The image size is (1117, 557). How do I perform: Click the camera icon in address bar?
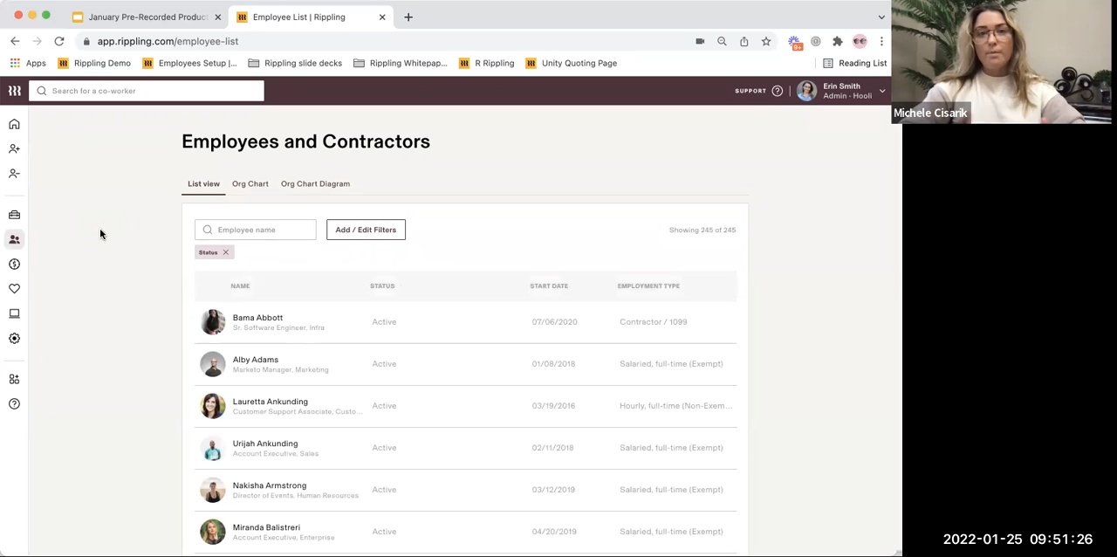coord(700,41)
